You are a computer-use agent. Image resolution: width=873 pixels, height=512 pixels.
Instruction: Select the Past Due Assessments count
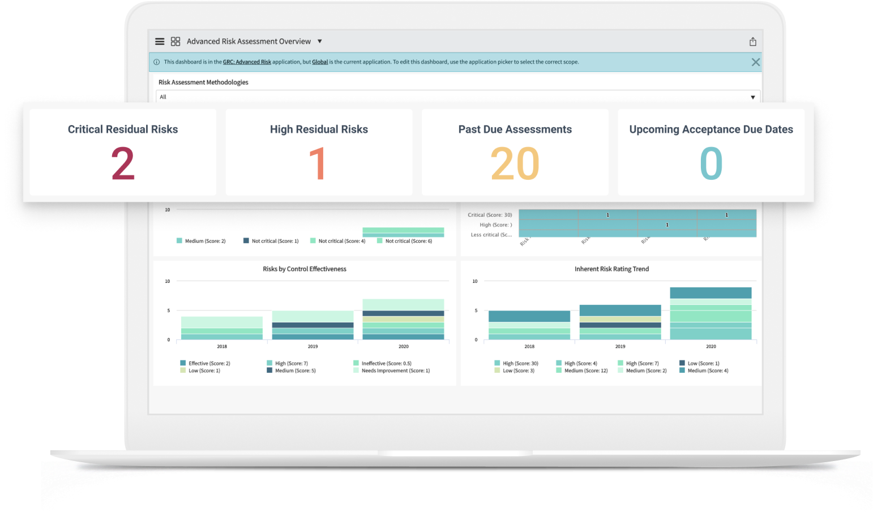[x=515, y=164]
